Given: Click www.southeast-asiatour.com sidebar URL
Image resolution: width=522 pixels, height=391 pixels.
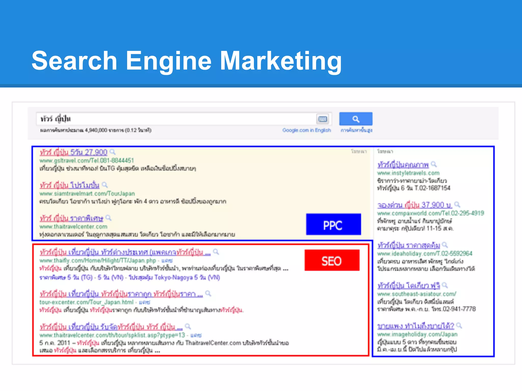Looking at the screenshot, I should click(x=417, y=294).
